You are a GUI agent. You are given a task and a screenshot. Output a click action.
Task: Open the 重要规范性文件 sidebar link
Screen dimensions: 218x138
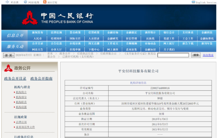point(25,127)
